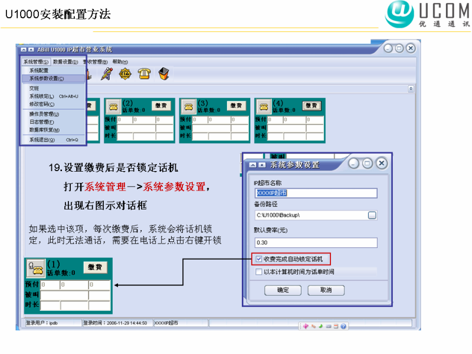Click 登录用户：ipdb in the status bar
The image size is (472, 354).
(x=53, y=323)
